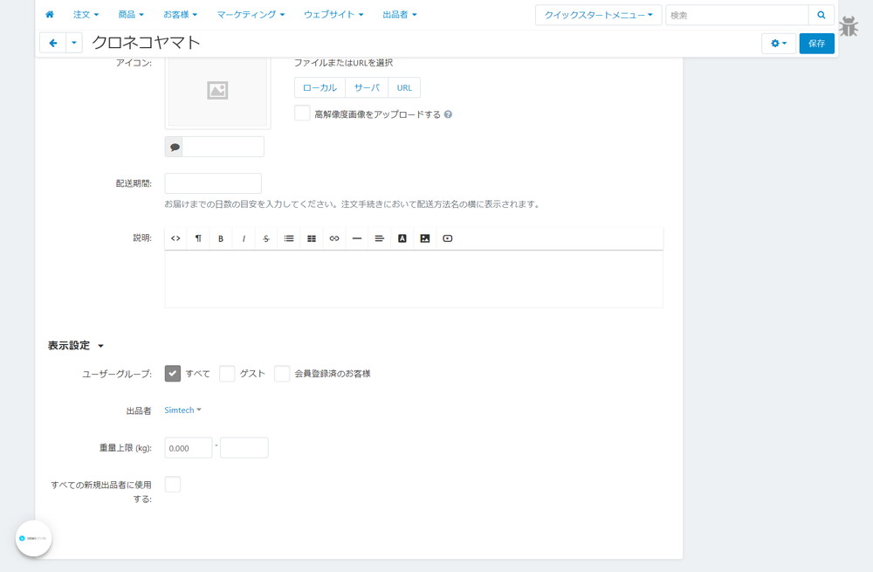Click the 保存 save button

pos(817,43)
